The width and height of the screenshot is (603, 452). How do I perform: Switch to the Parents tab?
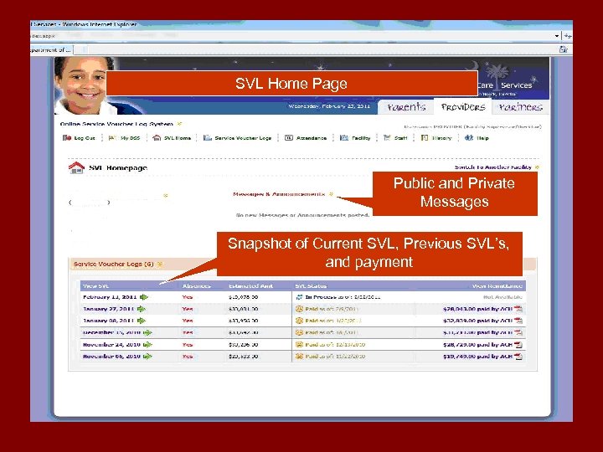(x=406, y=107)
